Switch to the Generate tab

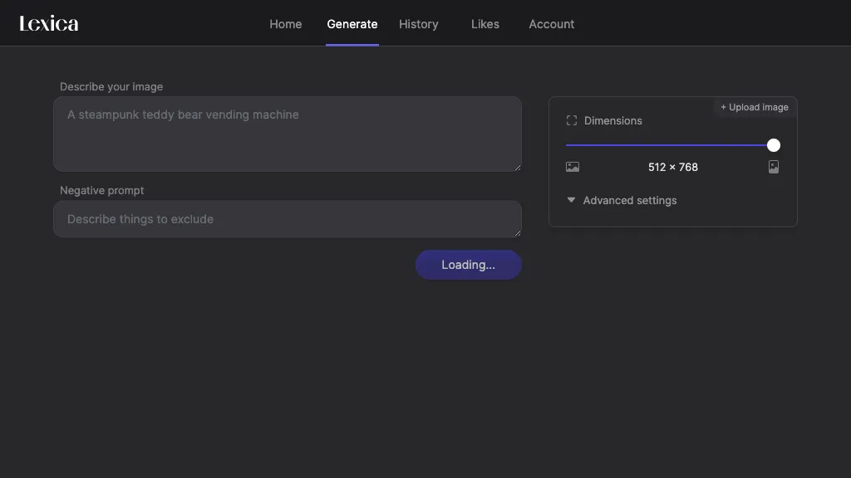[x=352, y=24]
